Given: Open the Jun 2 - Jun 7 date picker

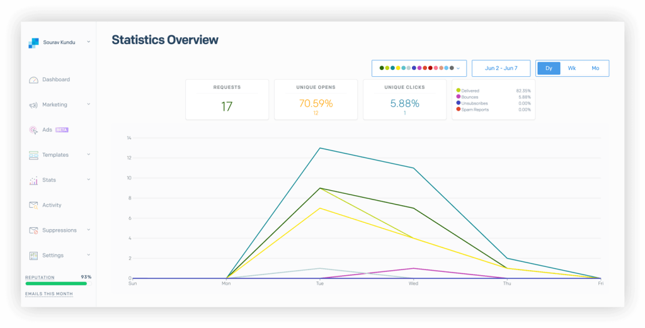Looking at the screenshot, I should pyautogui.click(x=501, y=68).
